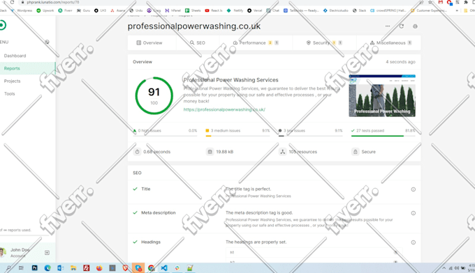Open Visual Studio Code from the taskbar

tap(164, 268)
